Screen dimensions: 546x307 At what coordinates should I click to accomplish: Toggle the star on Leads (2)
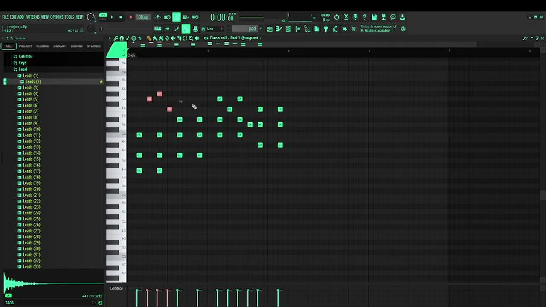pos(101,81)
